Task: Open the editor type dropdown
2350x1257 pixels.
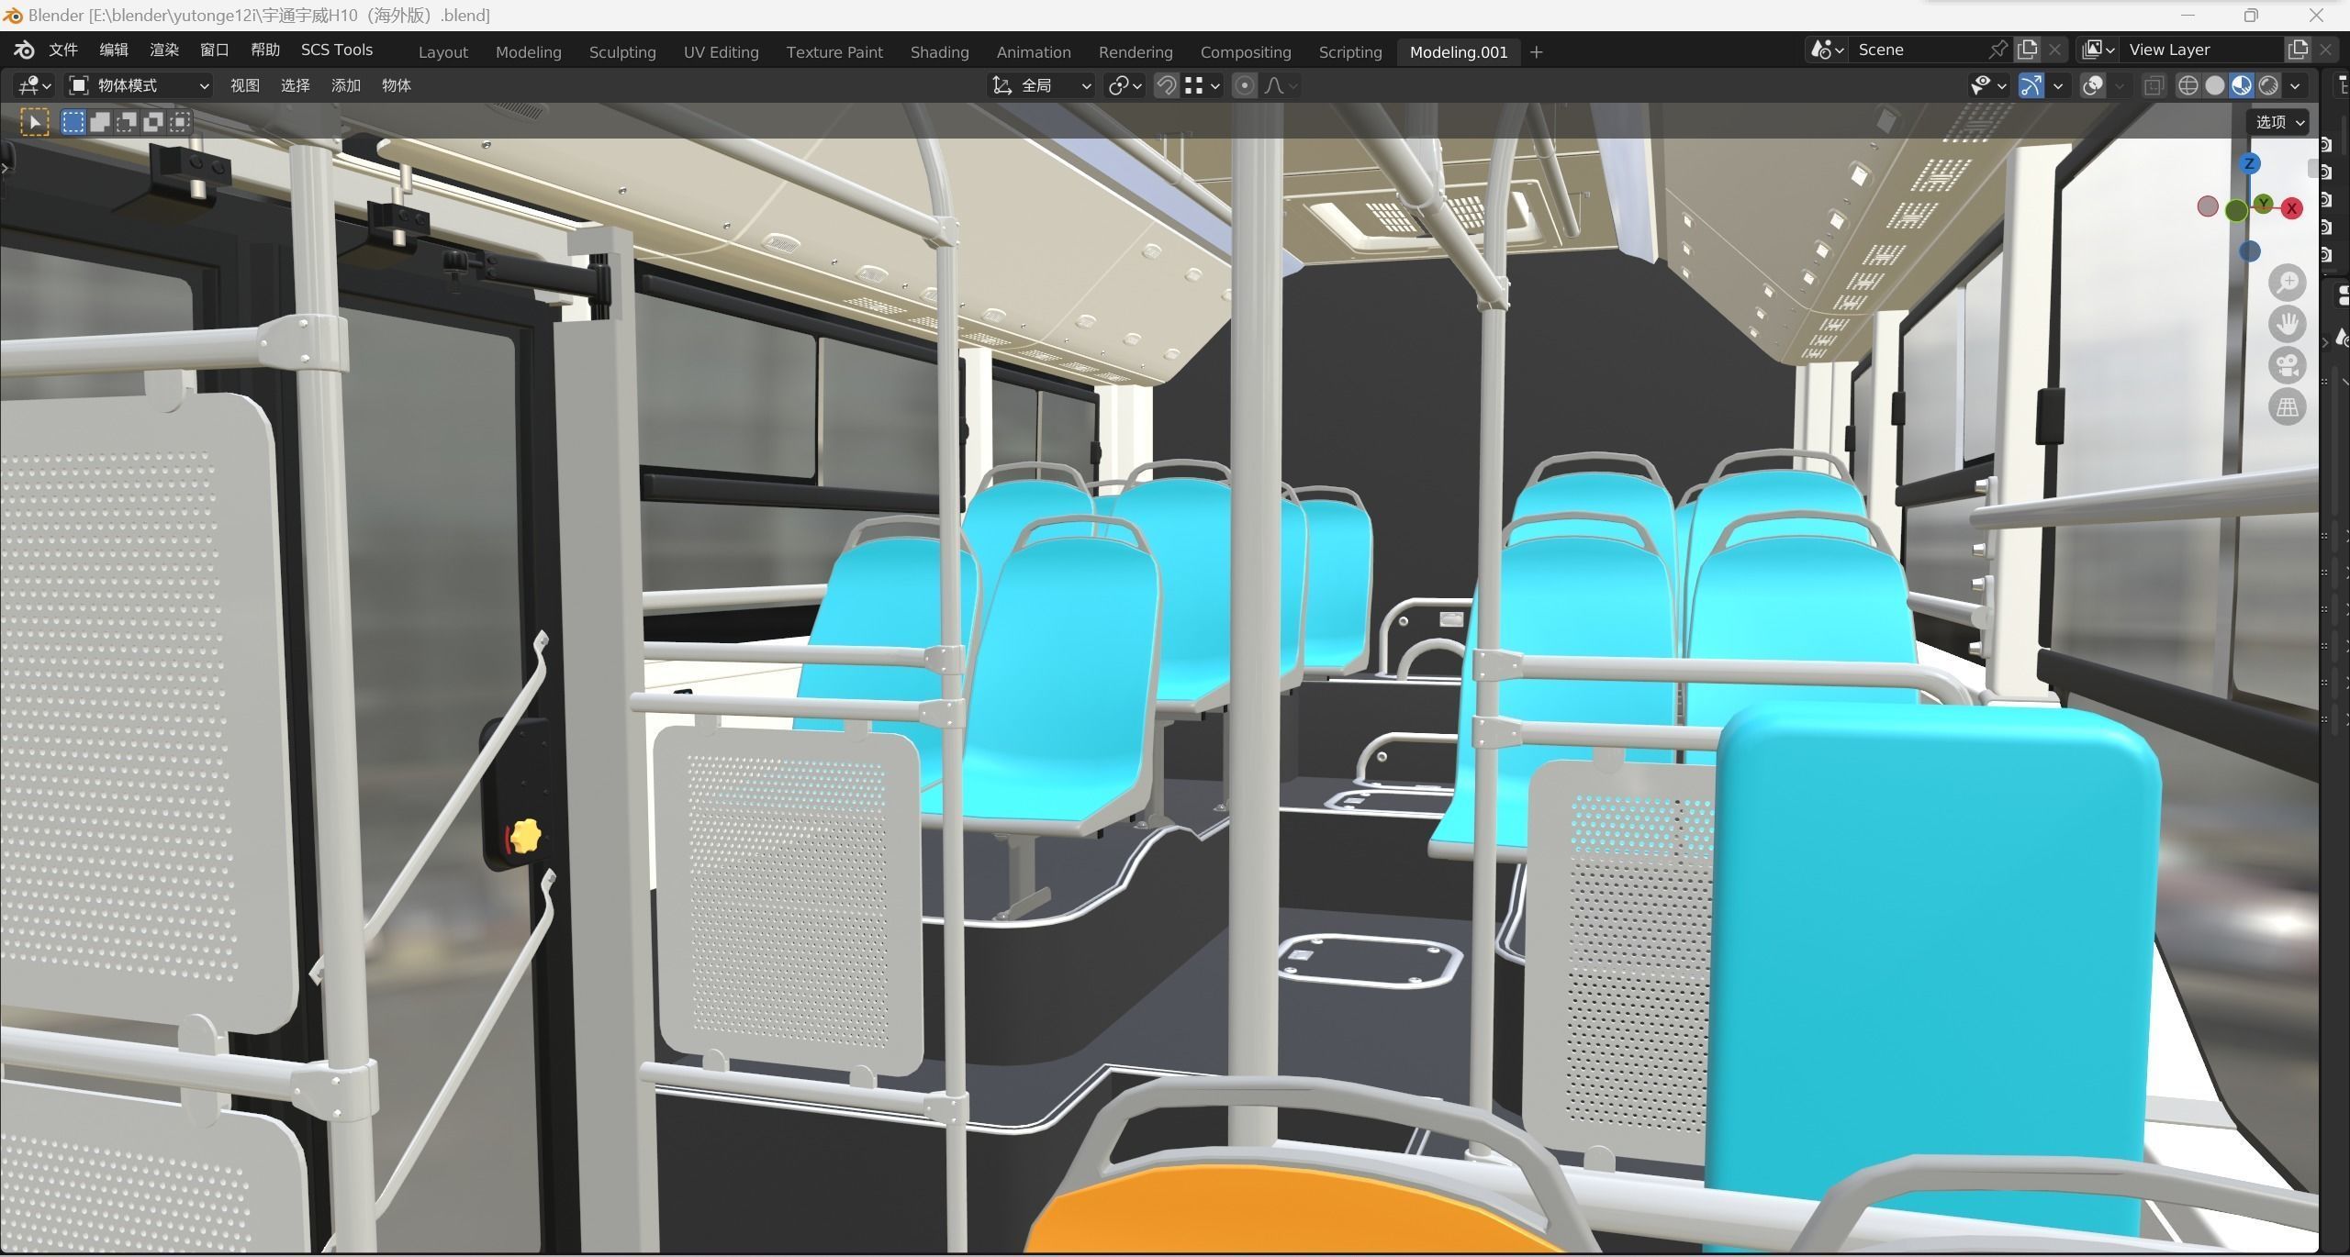Action: click(35, 85)
